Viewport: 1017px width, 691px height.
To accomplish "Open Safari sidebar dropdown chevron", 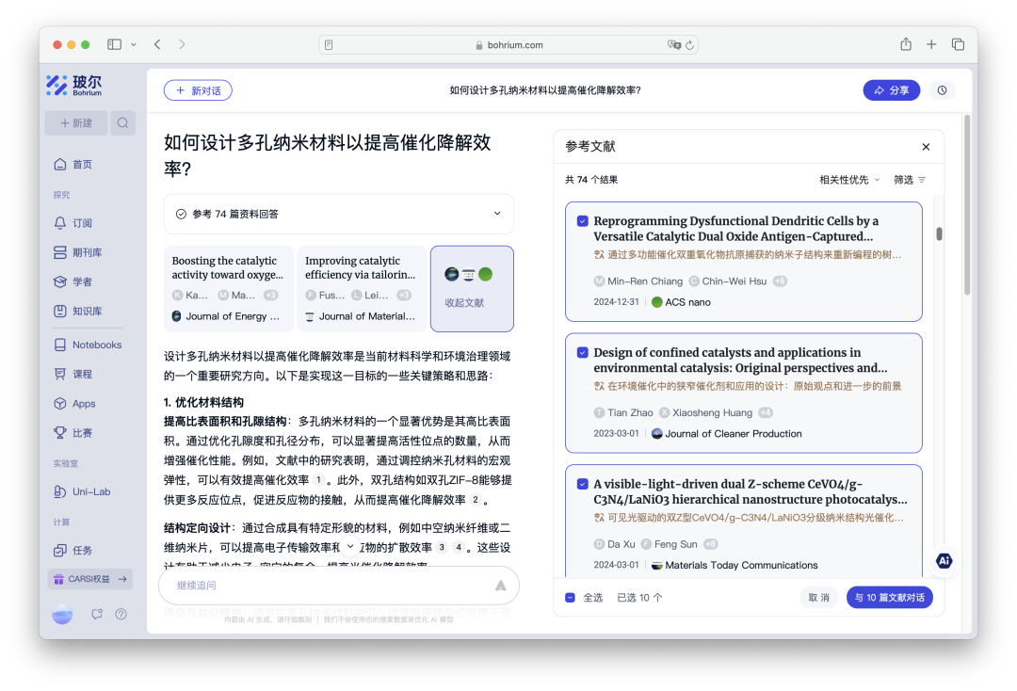I will pos(134,45).
